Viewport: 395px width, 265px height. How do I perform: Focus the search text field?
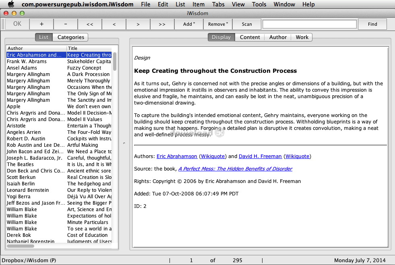point(310,24)
